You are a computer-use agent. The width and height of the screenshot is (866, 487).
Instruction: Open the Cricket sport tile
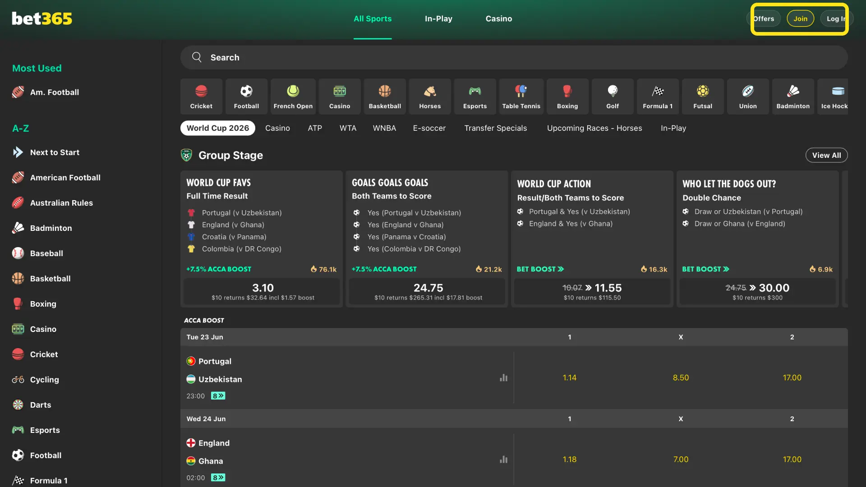(201, 96)
